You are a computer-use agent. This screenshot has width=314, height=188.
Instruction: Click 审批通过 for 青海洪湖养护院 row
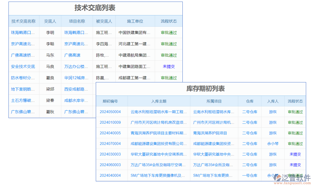tap(295, 133)
